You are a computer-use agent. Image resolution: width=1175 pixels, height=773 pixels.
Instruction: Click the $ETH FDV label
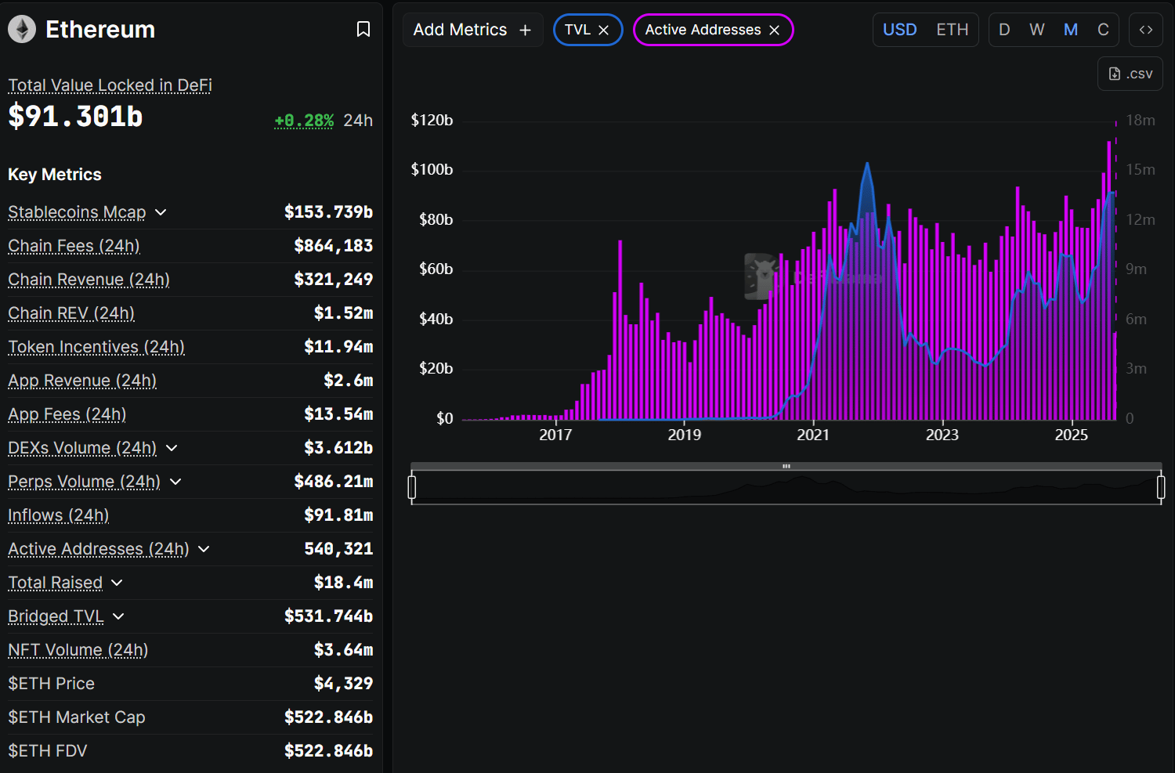click(48, 751)
